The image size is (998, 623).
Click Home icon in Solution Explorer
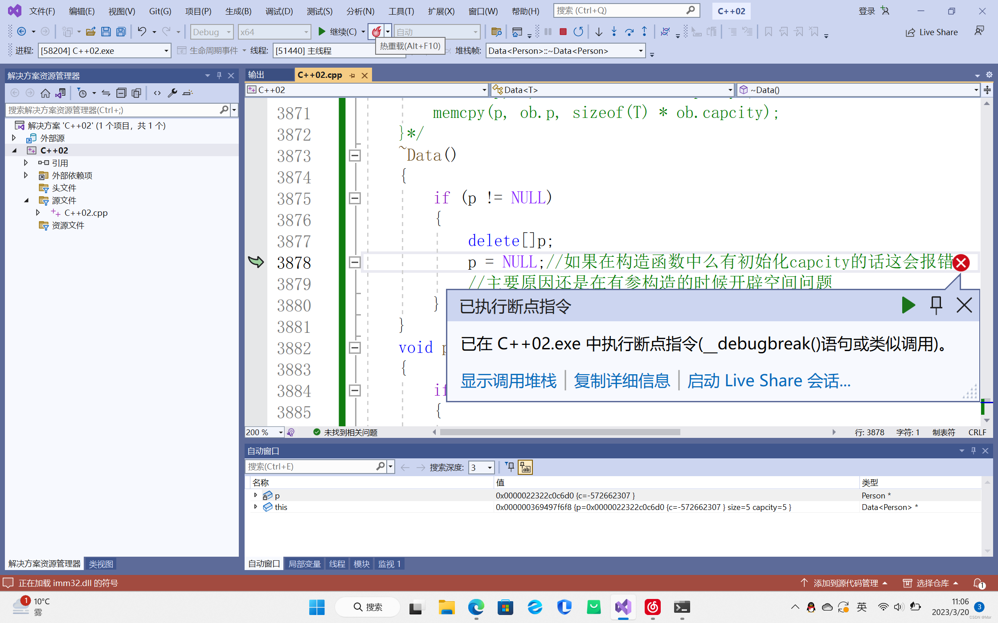click(x=45, y=93)
